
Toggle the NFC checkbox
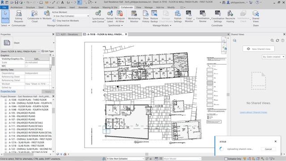[26, 66]
